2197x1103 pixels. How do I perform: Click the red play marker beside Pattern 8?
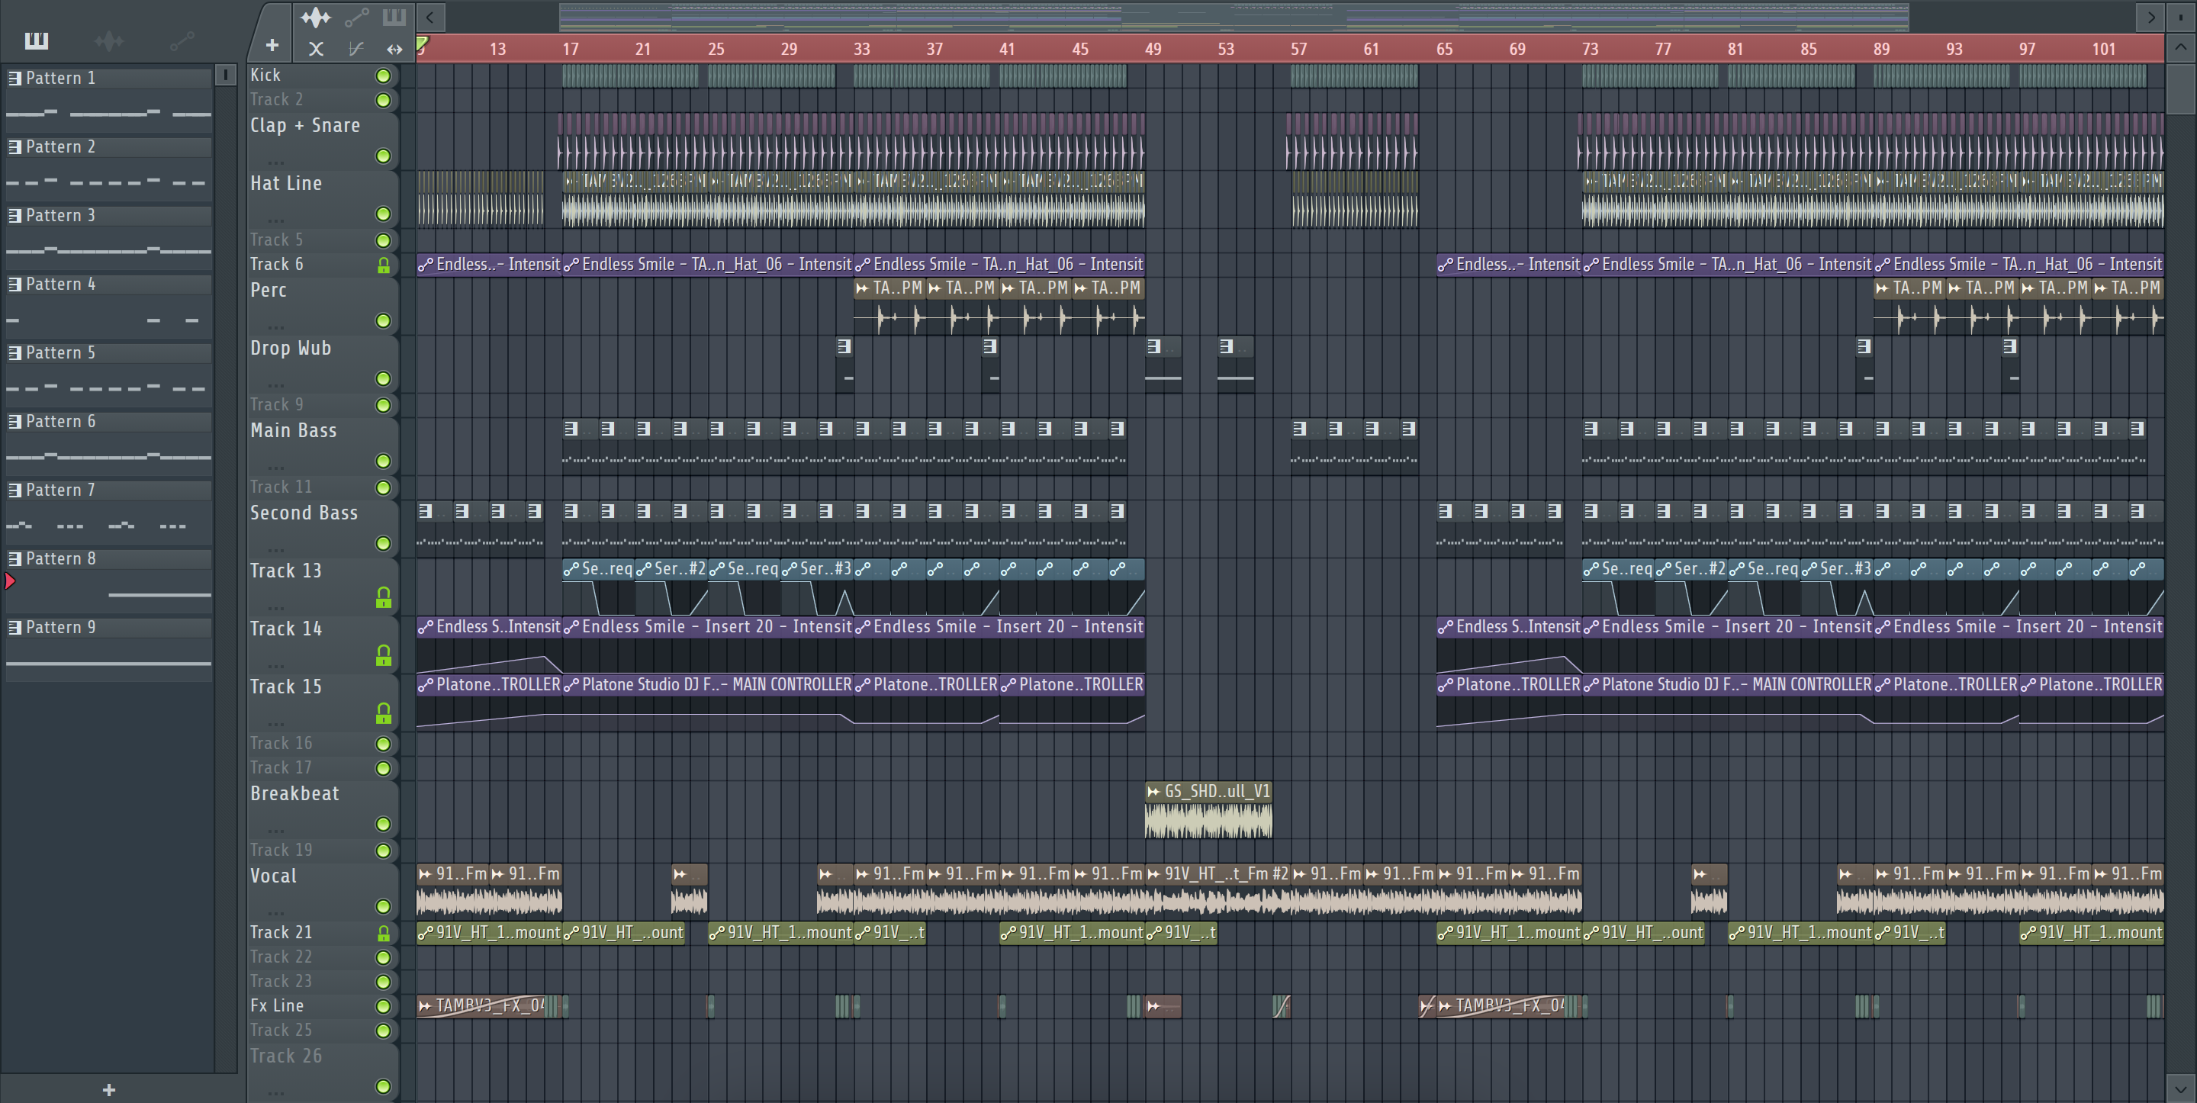tap(9, 581)
